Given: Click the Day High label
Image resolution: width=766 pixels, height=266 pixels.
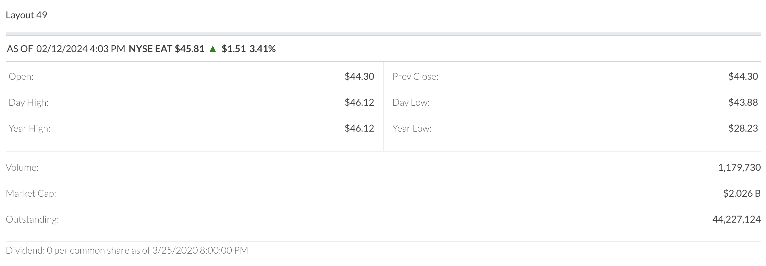Looking at the screenshot, I should pos(28,102).
